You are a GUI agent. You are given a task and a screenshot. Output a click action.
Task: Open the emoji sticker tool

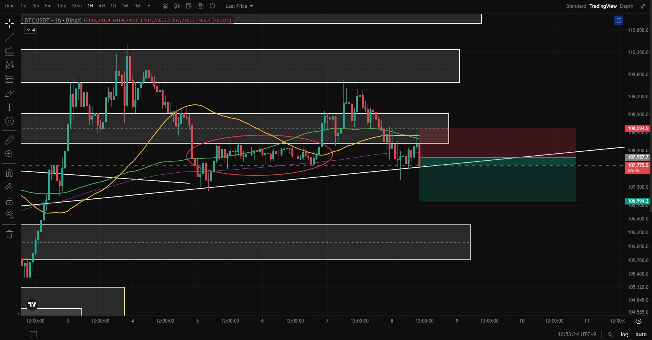pyautogui.click(x=9, y=121)
